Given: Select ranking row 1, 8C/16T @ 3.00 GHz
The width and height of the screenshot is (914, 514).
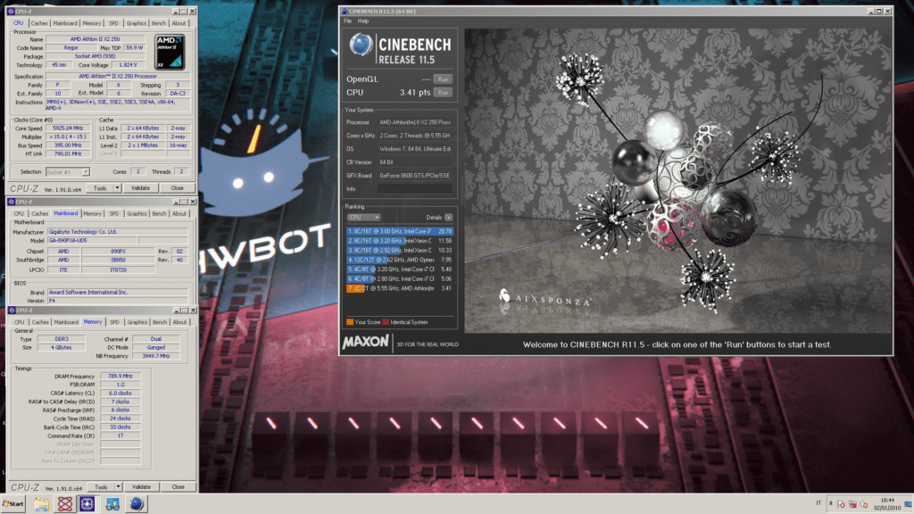Looking at the screenshot, I should tap(399, 231).
